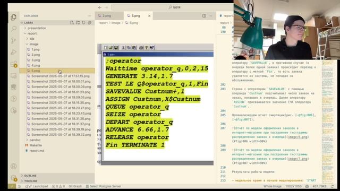This screenshot has width=340, height=191.
Task: Click Whole Image zoom in status bar
Action: click(273, 186)
